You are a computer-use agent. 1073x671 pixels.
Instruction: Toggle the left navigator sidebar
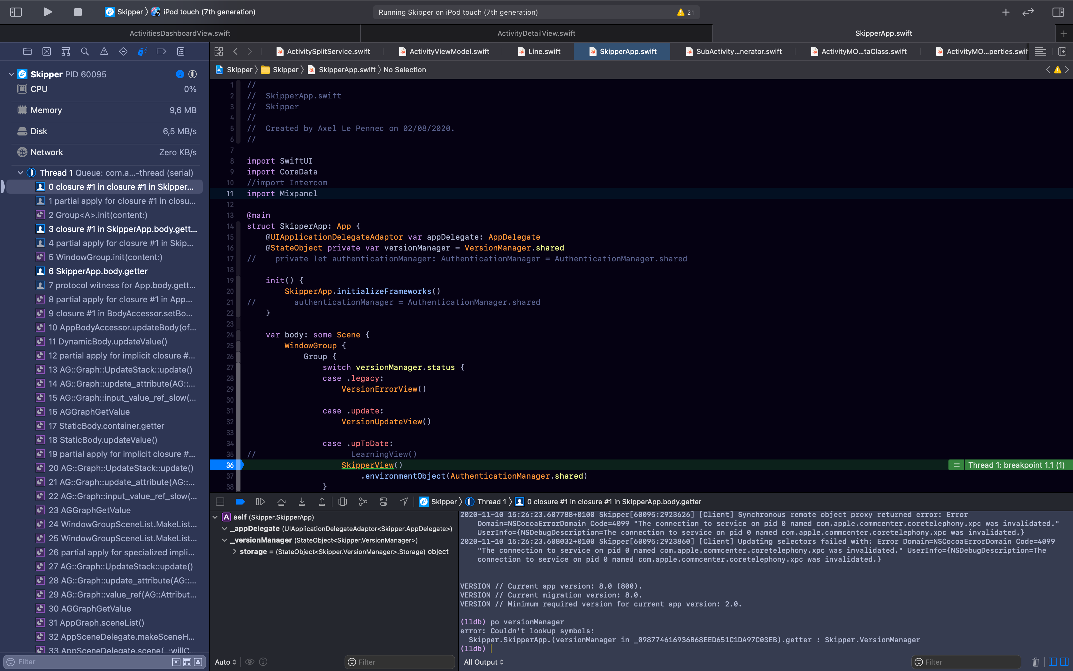pos(16,12)
